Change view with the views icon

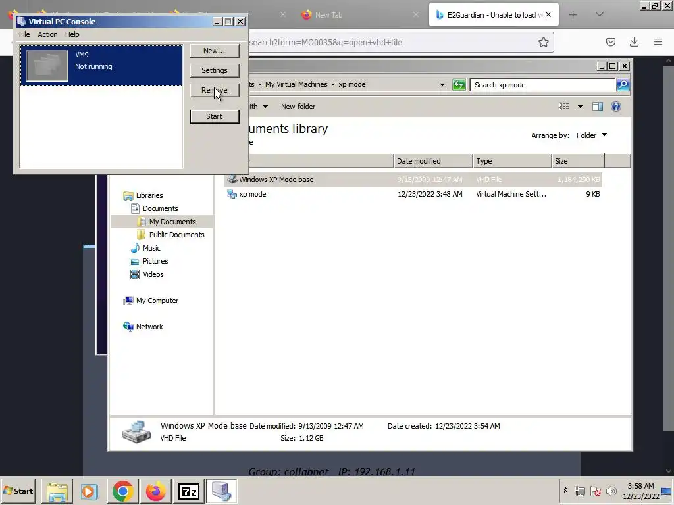click(563, 107)
